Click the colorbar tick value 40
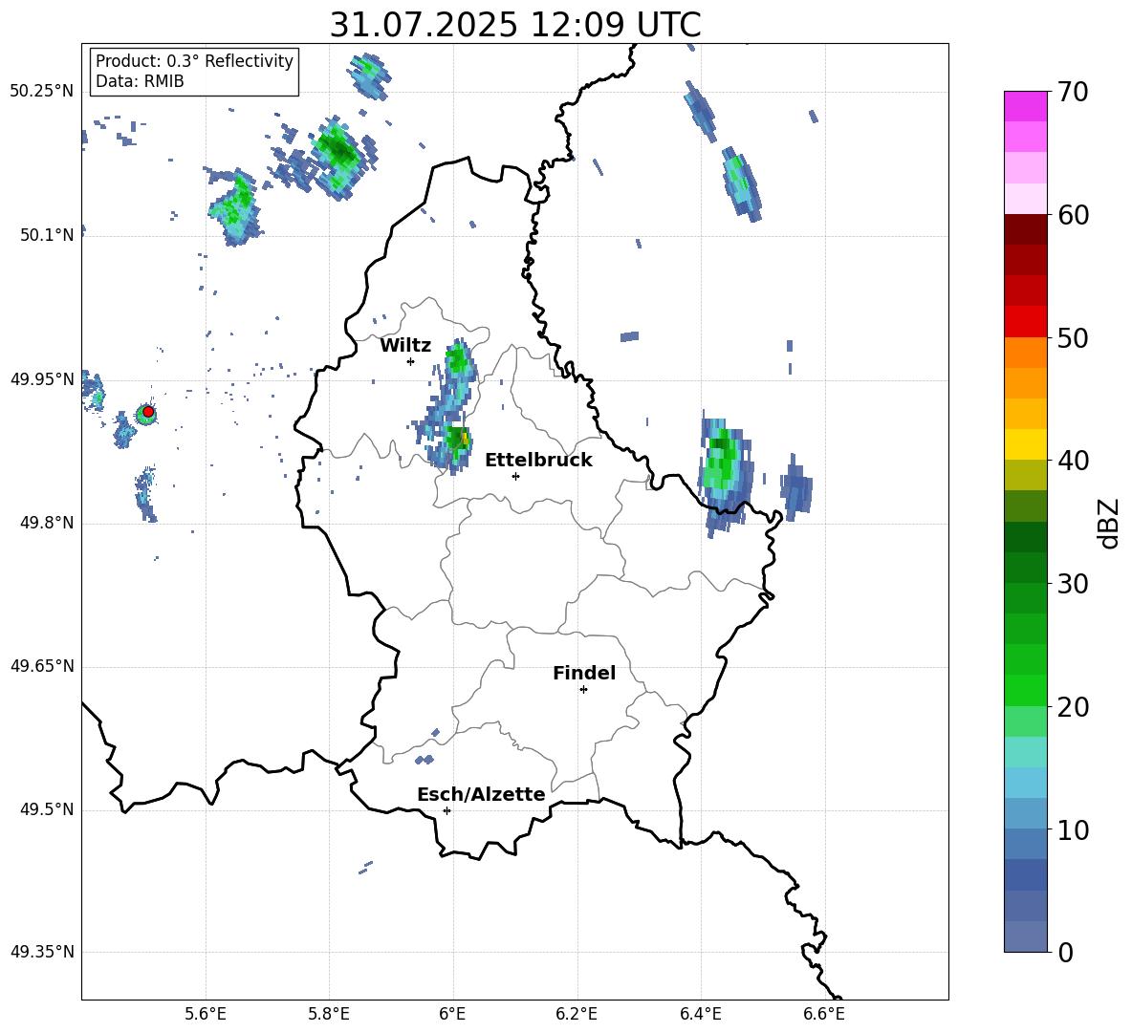The image size is (1132, 1033). coord(1073,461)
